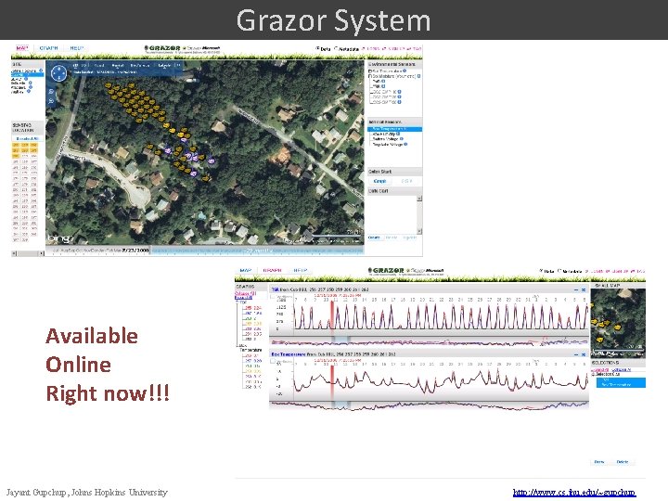Screen dimensions: 668x501
Task: Close the Box Temperature graph panel
Action: 584,354
